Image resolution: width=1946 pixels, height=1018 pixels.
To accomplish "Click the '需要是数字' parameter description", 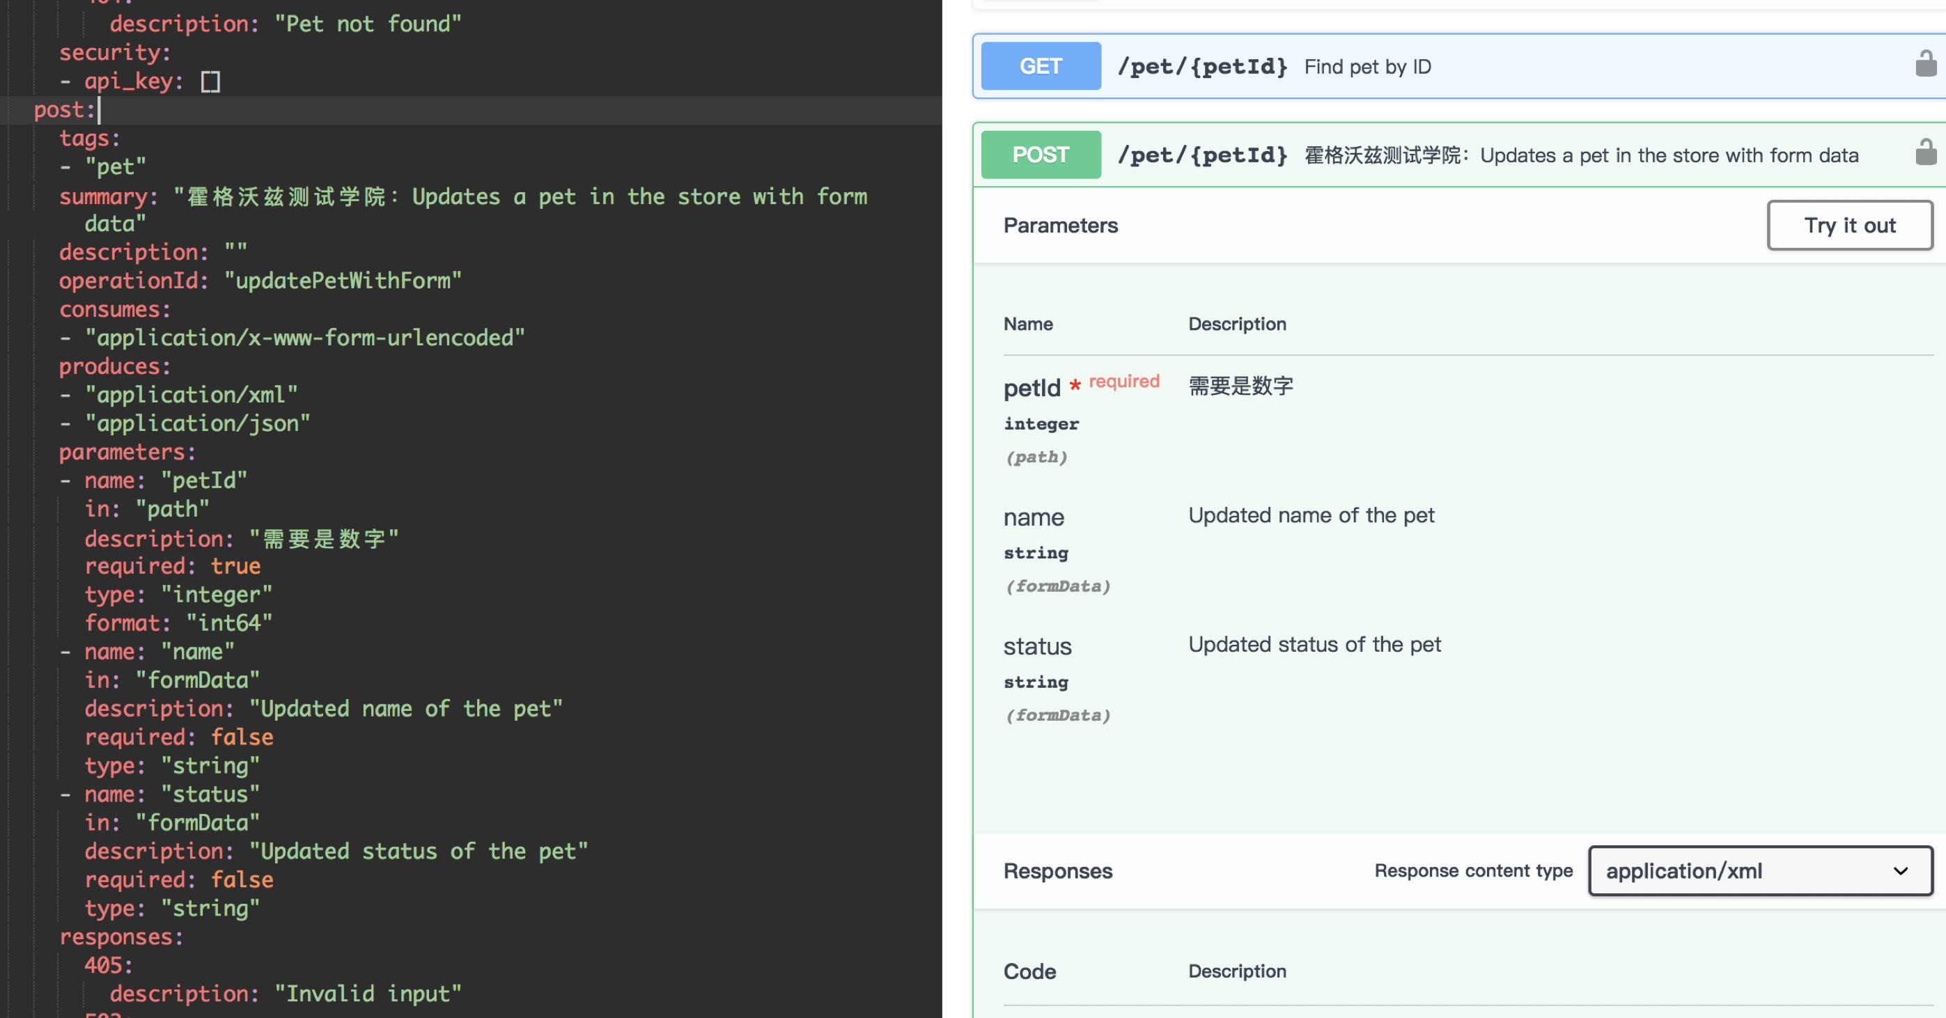I will [1240, 386].
